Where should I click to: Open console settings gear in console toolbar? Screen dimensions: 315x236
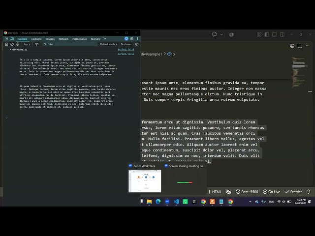137,44
